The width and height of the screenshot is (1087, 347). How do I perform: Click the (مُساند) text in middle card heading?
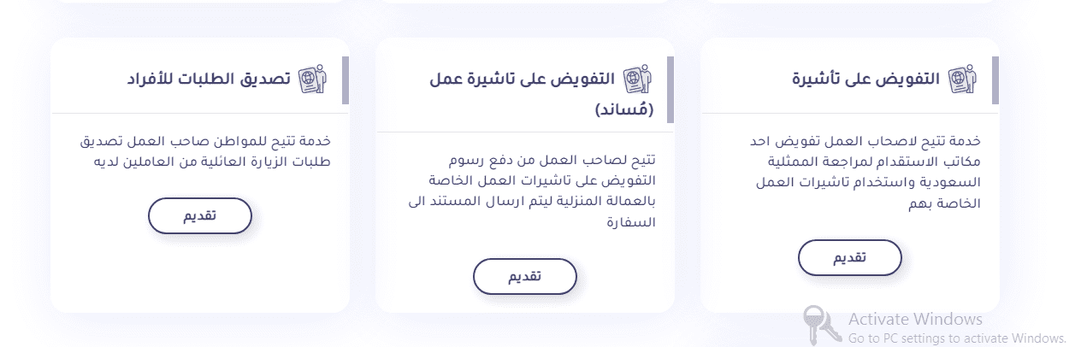[624, 109]
